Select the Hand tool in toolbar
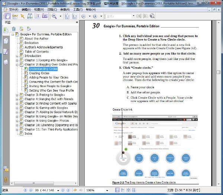Image resolution: width=223 pixels, height=195 pixels. 7,16
